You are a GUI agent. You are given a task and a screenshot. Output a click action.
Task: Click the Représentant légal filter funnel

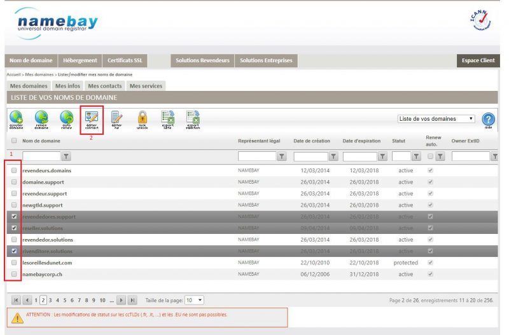point(281,156)
